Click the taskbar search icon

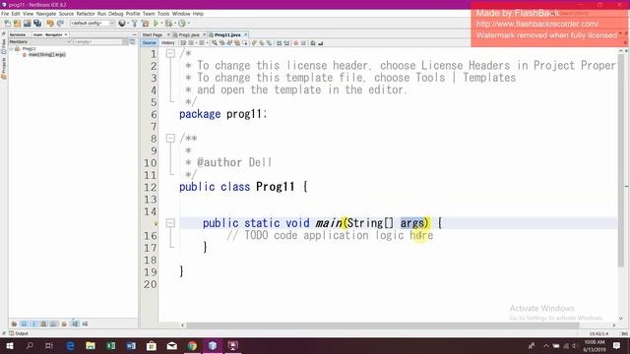(30, 345)
